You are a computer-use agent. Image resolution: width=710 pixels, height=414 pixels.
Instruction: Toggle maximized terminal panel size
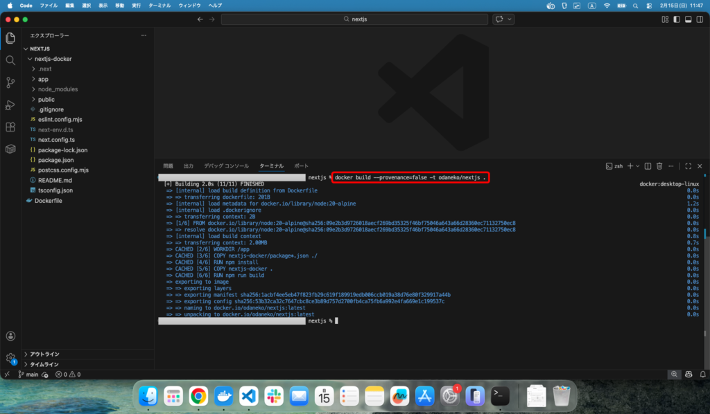[688, 166]
